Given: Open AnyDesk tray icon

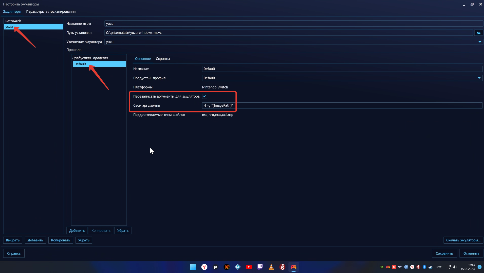Looking at the screenshot, I should pyautogui.click(x=394, y=267).
